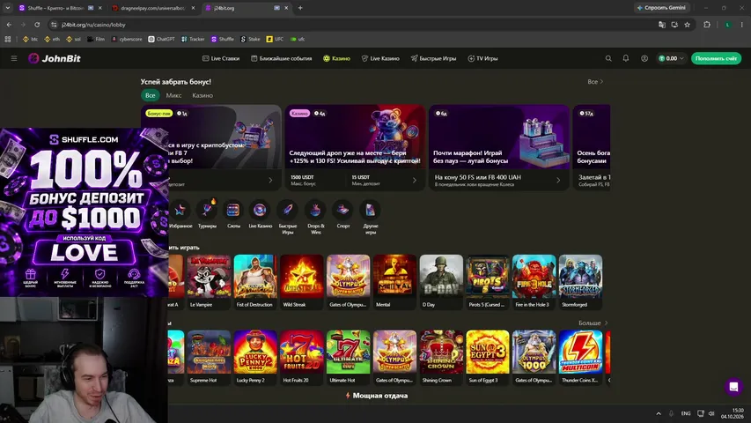Open the browser extensions icon
The width and height of the screenshot is (751, 423).
point(707,25)
